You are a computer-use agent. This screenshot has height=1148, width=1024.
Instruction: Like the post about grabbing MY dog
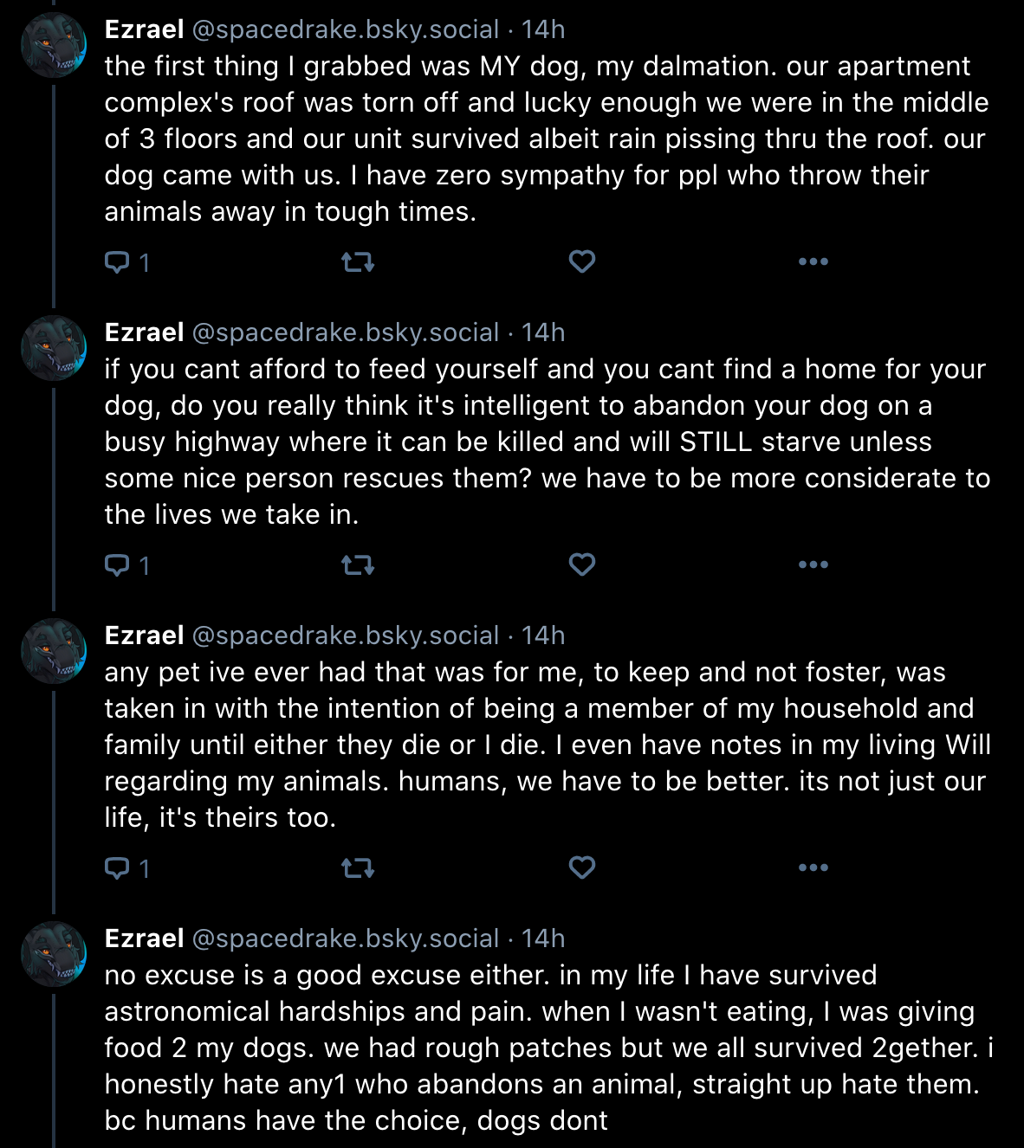pos(582,261)
